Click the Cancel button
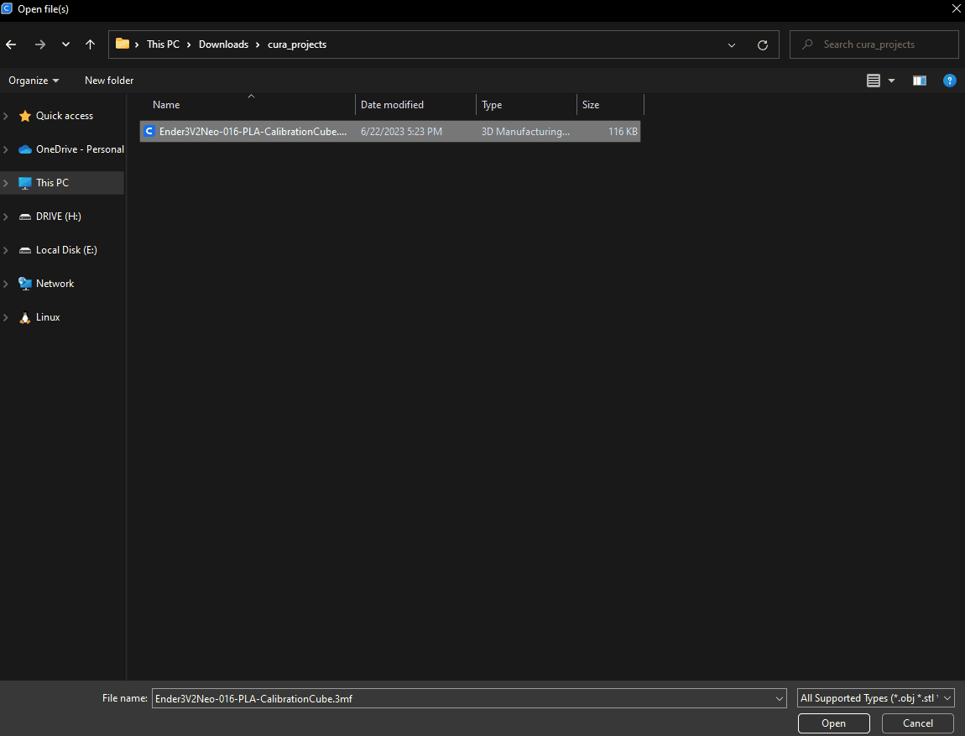 pyautogui.click(x=918, y=723)
